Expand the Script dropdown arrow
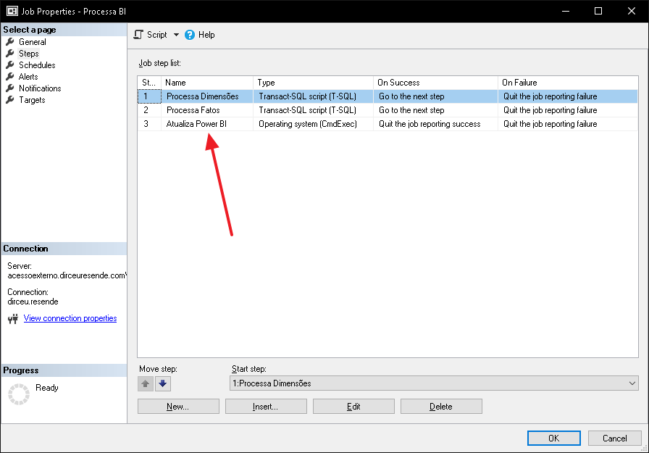 pos(176,35)
